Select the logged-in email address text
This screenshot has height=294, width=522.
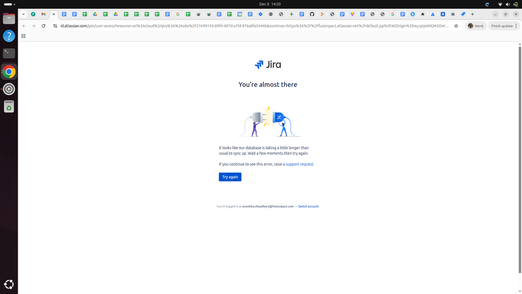pos(268,206)
